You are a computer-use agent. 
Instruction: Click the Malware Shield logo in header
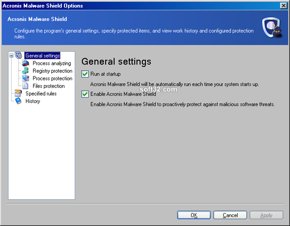tap(272, 28)
